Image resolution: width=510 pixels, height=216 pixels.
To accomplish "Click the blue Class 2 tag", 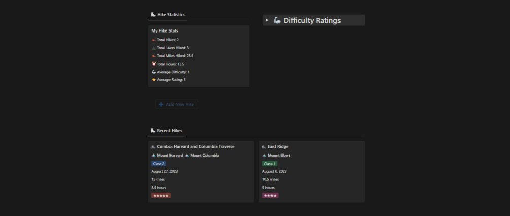I will click(159, 164).
